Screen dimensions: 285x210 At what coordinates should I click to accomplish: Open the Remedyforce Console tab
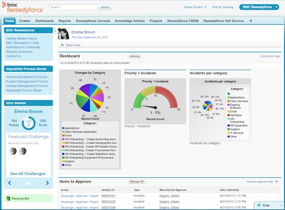click(93, 21)
